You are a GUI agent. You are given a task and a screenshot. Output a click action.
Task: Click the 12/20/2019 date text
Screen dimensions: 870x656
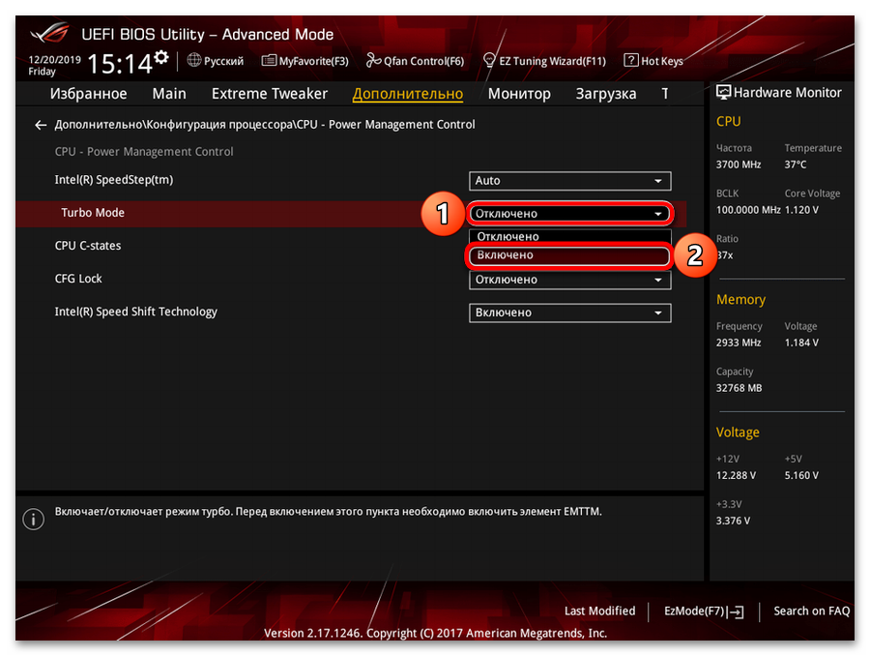(x=54, y=59)
